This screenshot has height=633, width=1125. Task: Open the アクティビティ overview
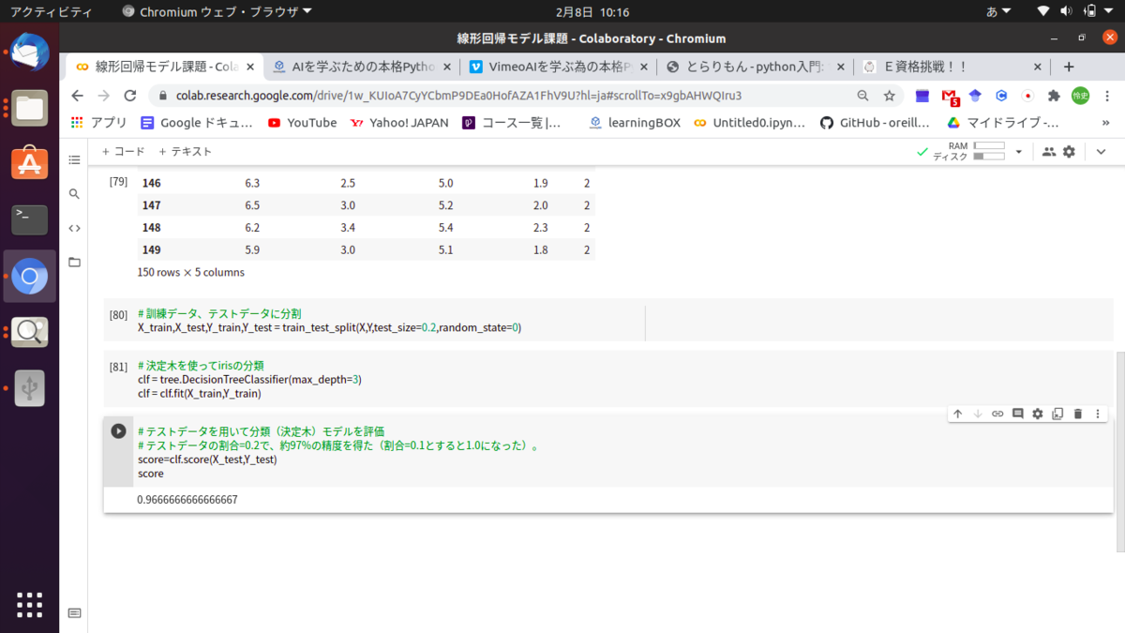click(51, 12)
